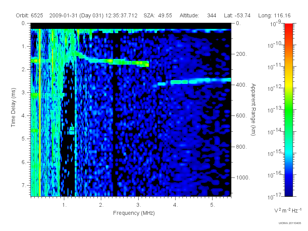
Task: Click the '4.' frequency axis tick label
Action: coord(176,205)
